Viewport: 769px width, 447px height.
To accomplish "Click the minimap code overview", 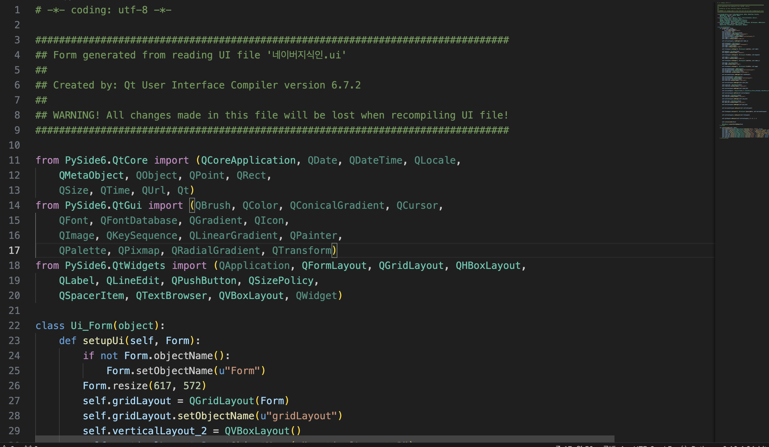I will [x=742, y=70].
